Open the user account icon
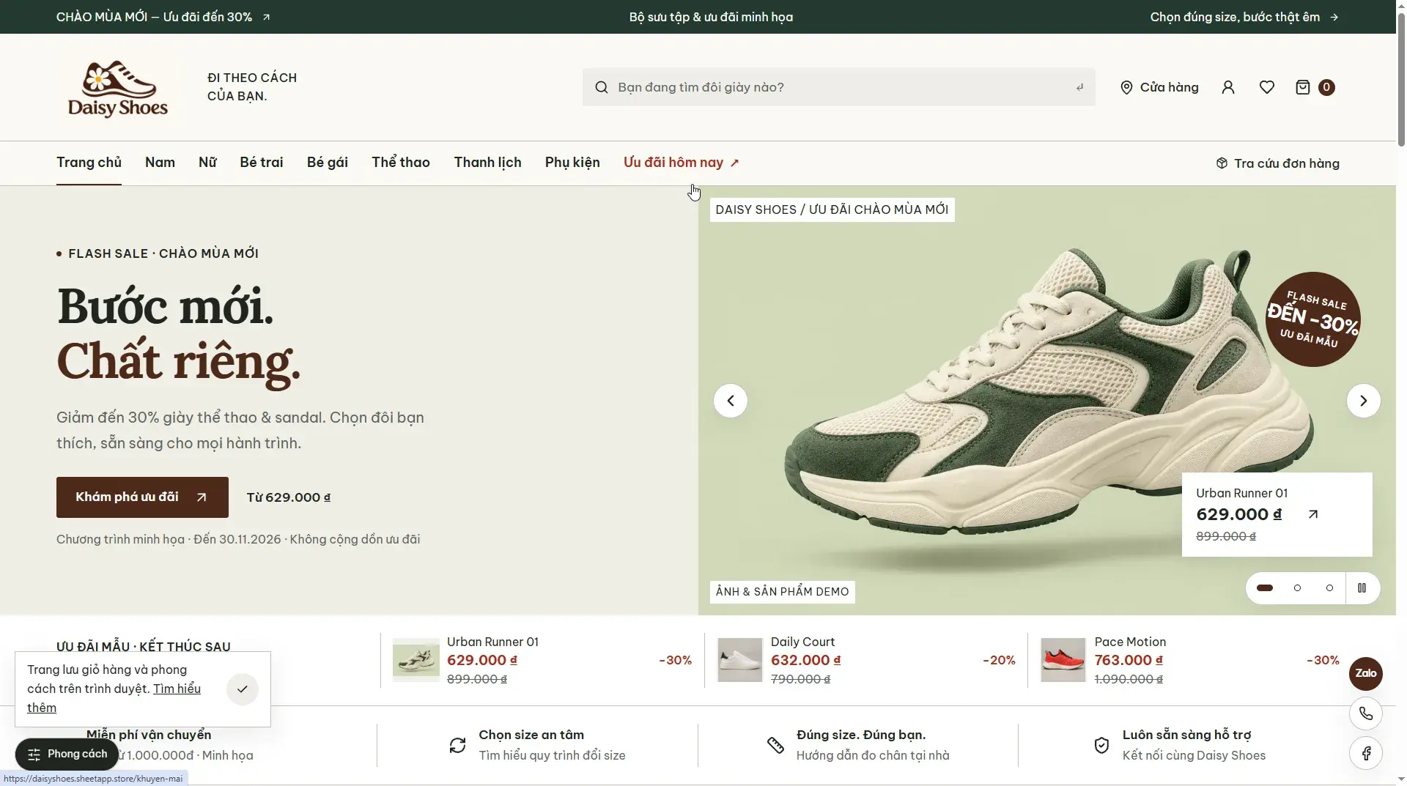 [1228, 87]
